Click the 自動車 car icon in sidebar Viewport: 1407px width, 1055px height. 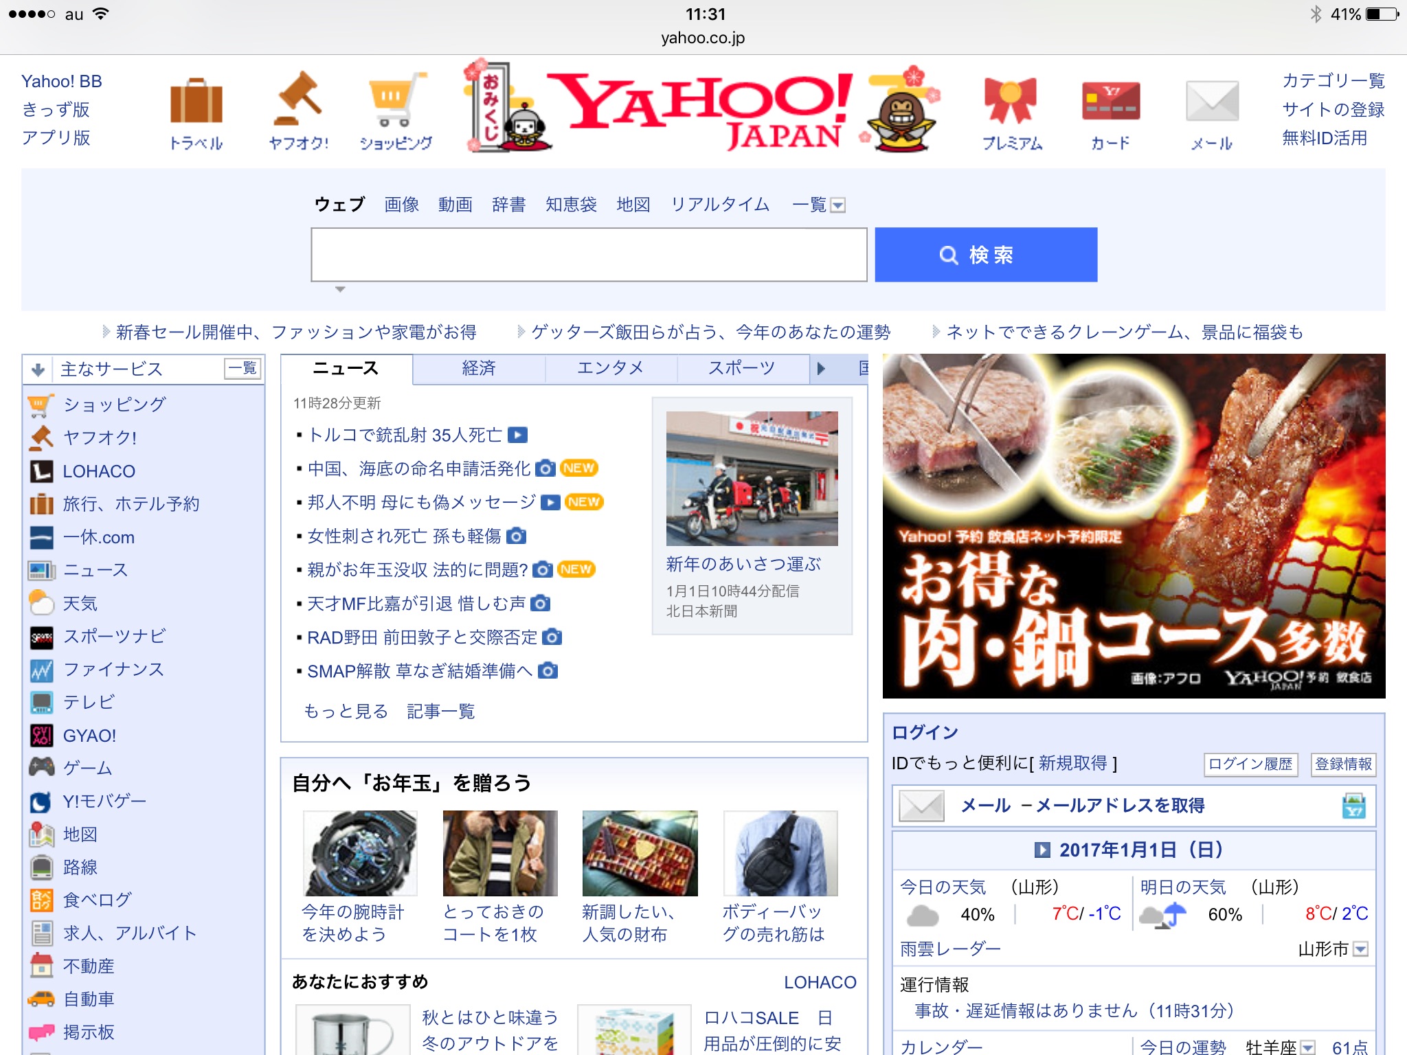coord(41,999)
